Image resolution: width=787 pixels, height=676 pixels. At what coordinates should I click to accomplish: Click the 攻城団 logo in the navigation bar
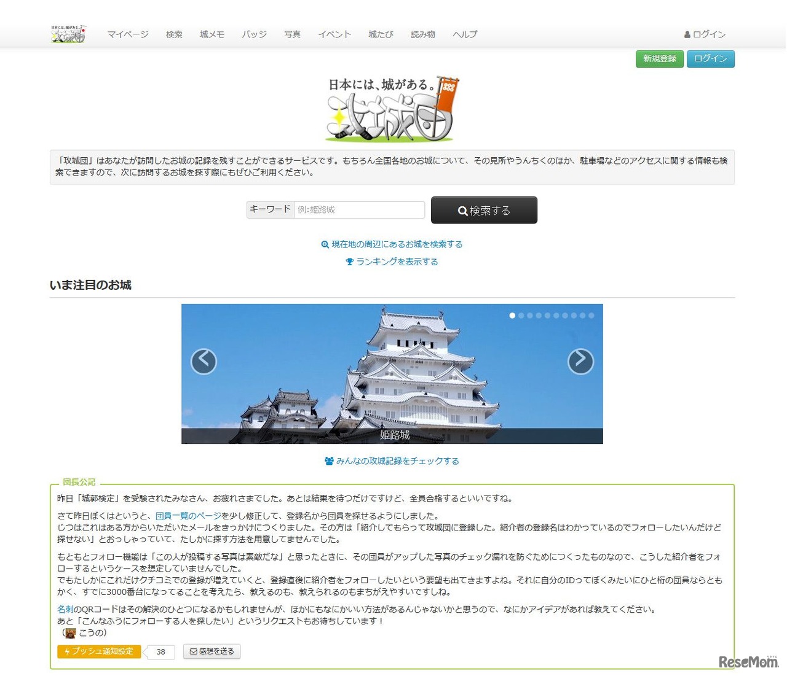[x=68, y=33]
